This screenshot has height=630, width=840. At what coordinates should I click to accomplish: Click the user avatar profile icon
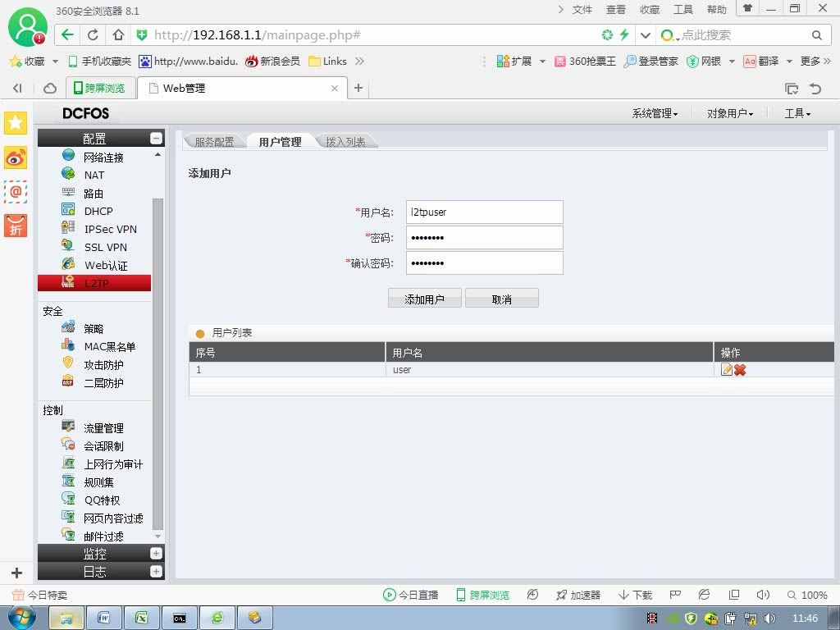tap(28, 28)
